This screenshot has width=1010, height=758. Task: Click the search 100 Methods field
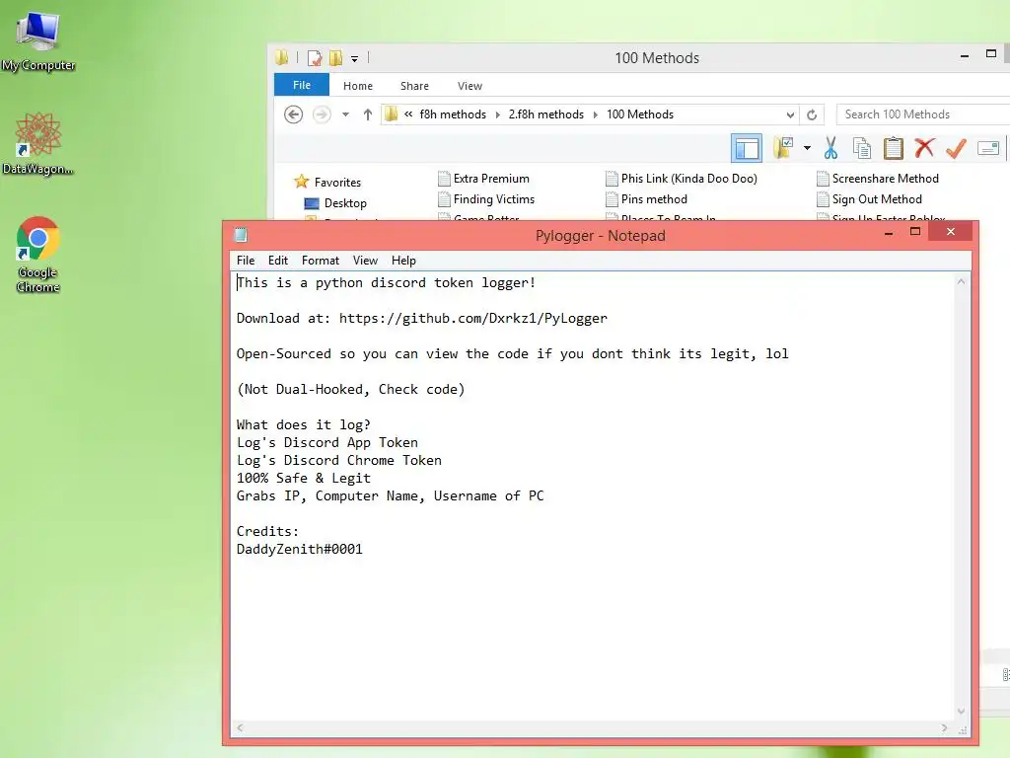click(922, 114)
